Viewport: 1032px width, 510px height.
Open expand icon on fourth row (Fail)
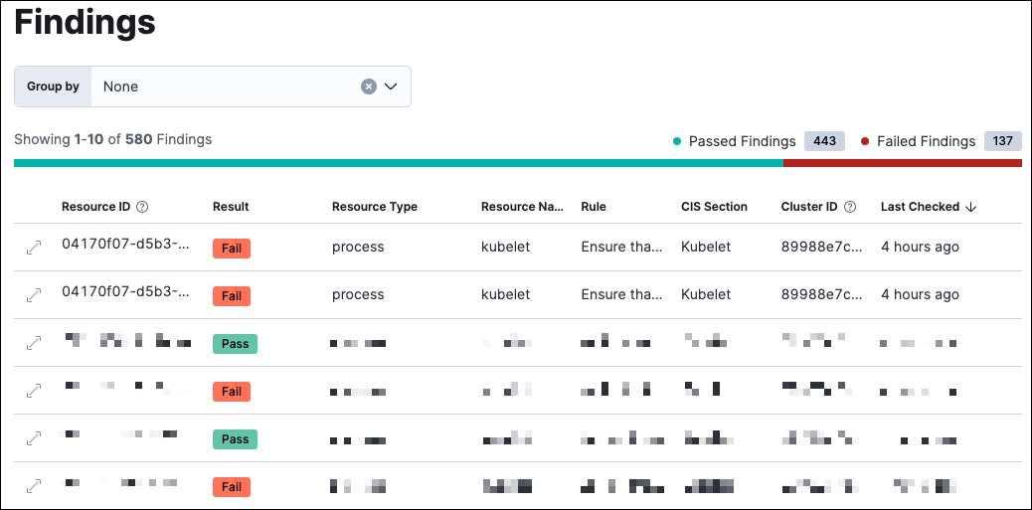click(x=33, y=391)
